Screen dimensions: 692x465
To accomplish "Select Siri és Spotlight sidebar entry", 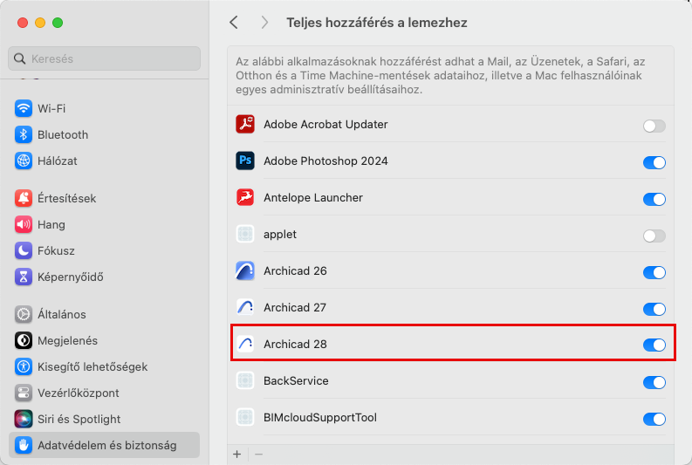I will pos(104,419).
